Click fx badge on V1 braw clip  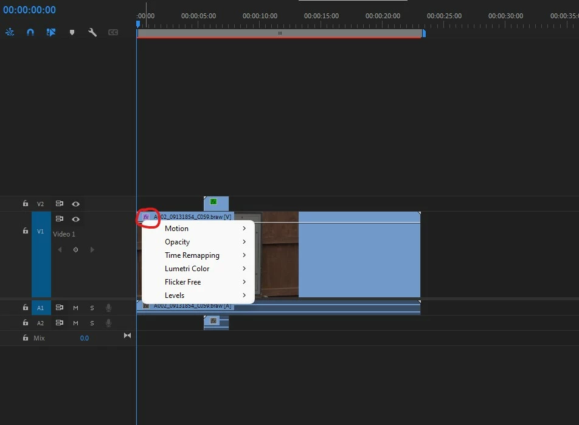[x=146, y=216]
